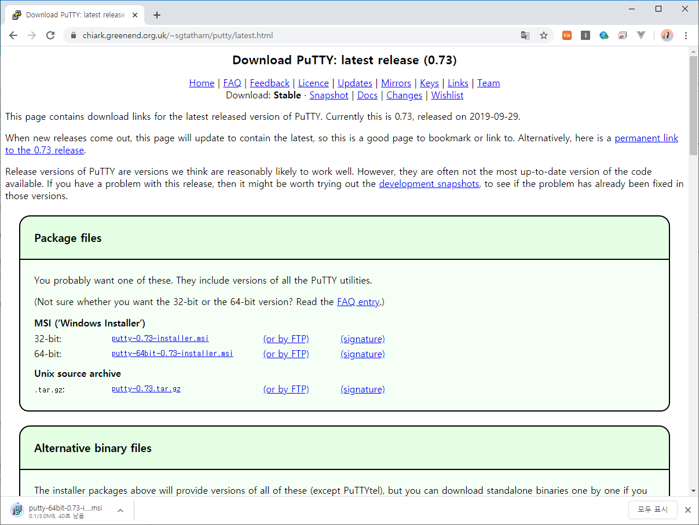
Task: Download putty-0.73-installer.msi 32-bit
Action: [160, 339]
